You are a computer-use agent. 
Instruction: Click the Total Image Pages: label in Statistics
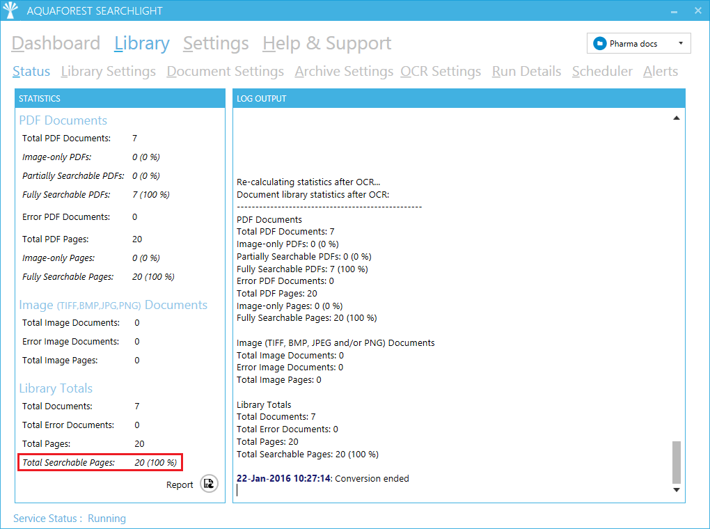click(x=60, y=361)
